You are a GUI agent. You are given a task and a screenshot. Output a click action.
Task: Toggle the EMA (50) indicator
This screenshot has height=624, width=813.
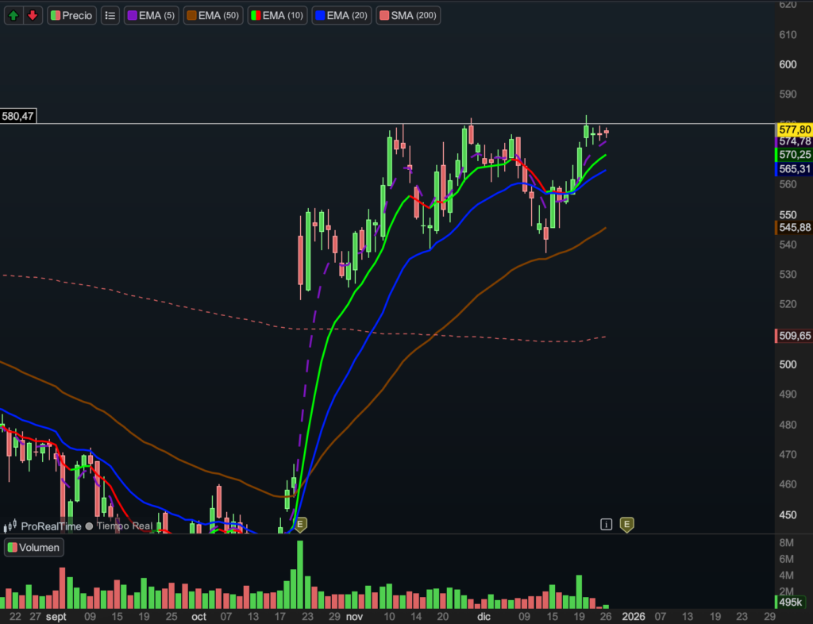[x=213, y=15]
